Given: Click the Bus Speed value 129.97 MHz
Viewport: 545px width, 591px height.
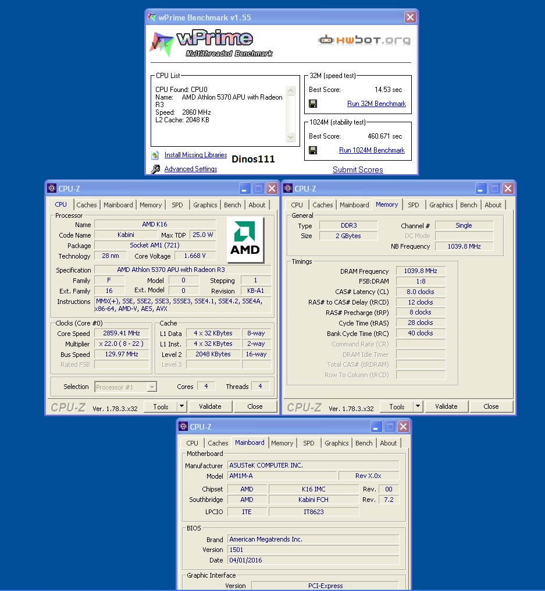Looking at the screenshot, I should (x=121, y=354).
